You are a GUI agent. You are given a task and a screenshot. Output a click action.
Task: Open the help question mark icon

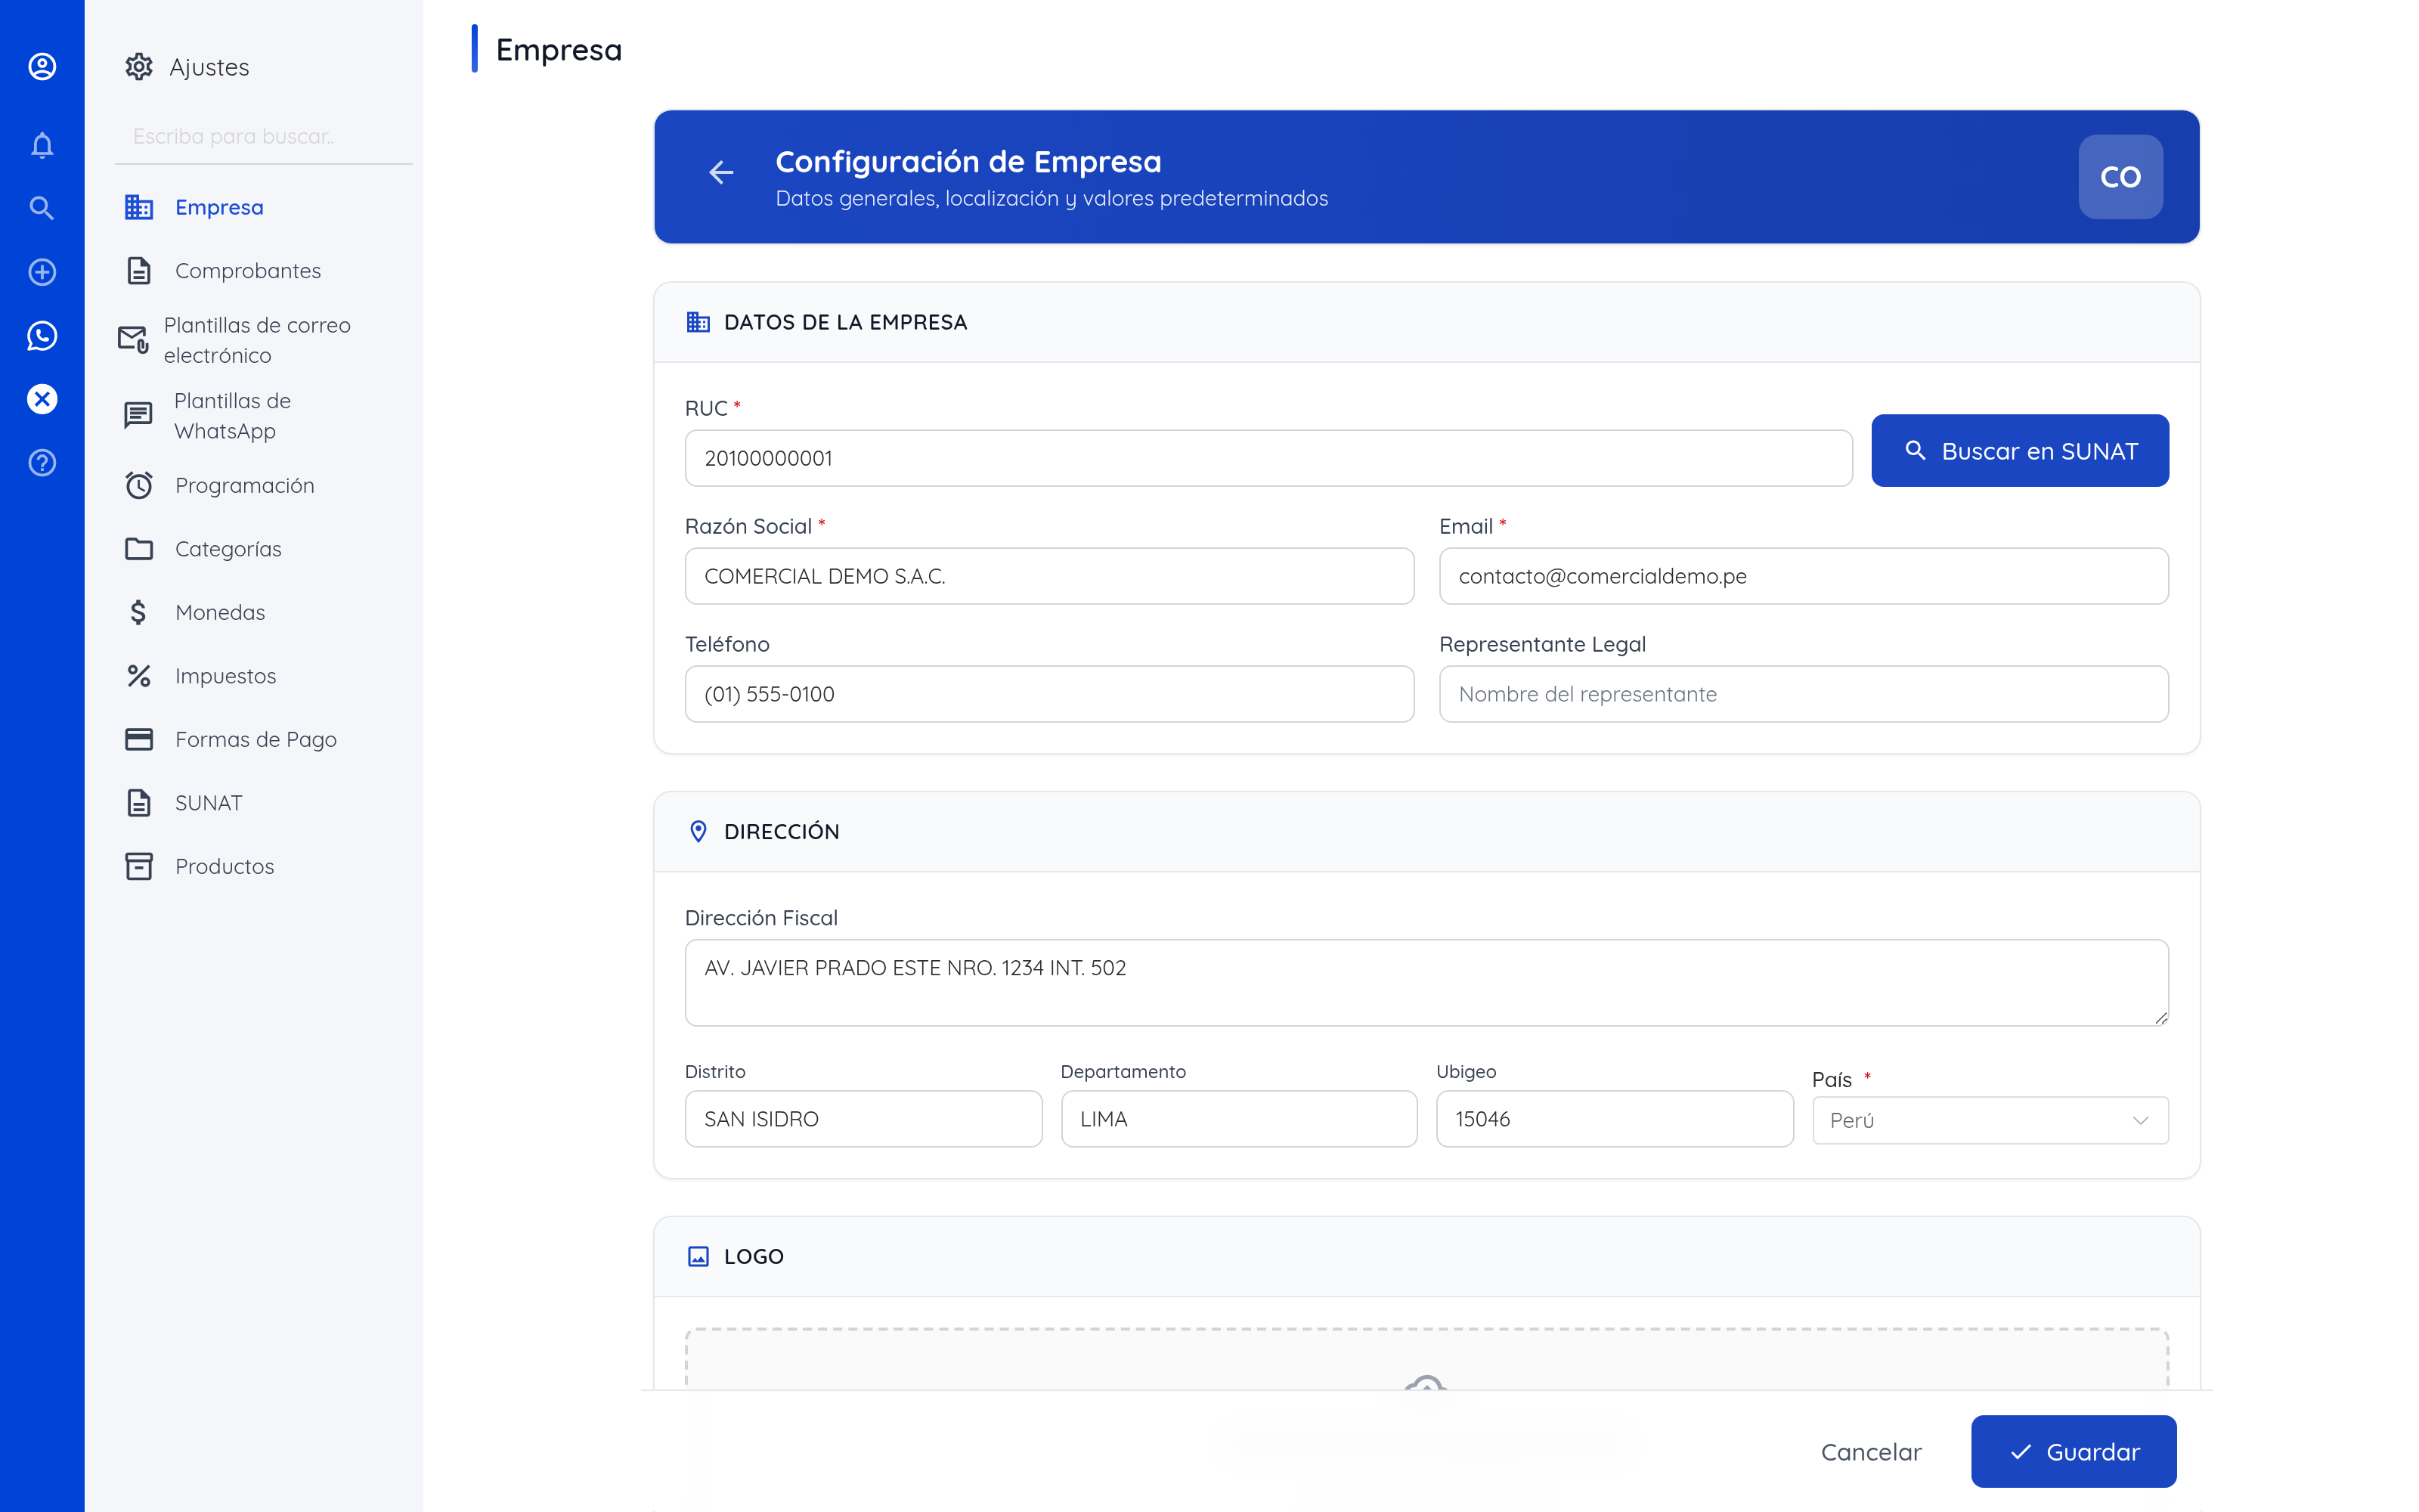pyautogui.click(x=42, y=463)
